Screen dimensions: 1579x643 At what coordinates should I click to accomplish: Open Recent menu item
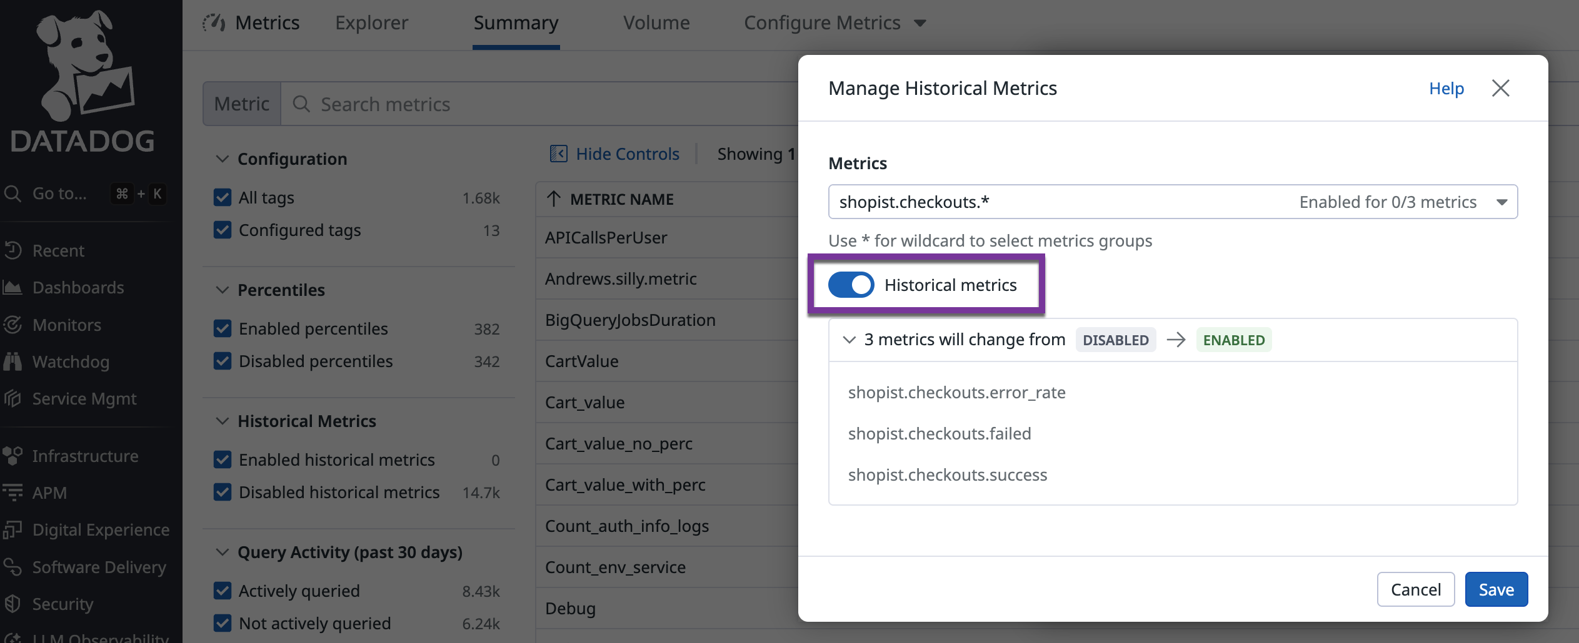[x=58, y=250]
